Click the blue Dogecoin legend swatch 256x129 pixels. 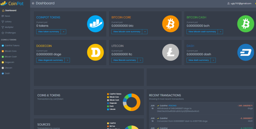pos(108,103)
